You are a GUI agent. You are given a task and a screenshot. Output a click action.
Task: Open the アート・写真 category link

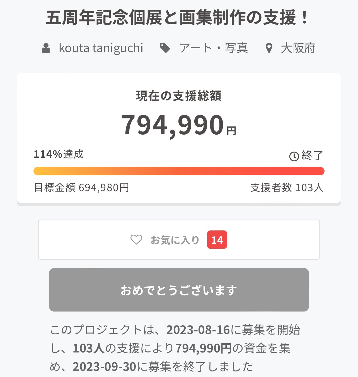click(214, 48)
